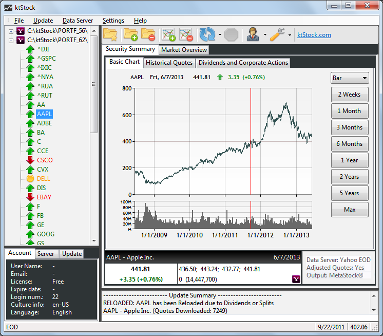Click the Yahoo icon in quote panel
This screenshot has width=383, height=336.
(296, 279)
